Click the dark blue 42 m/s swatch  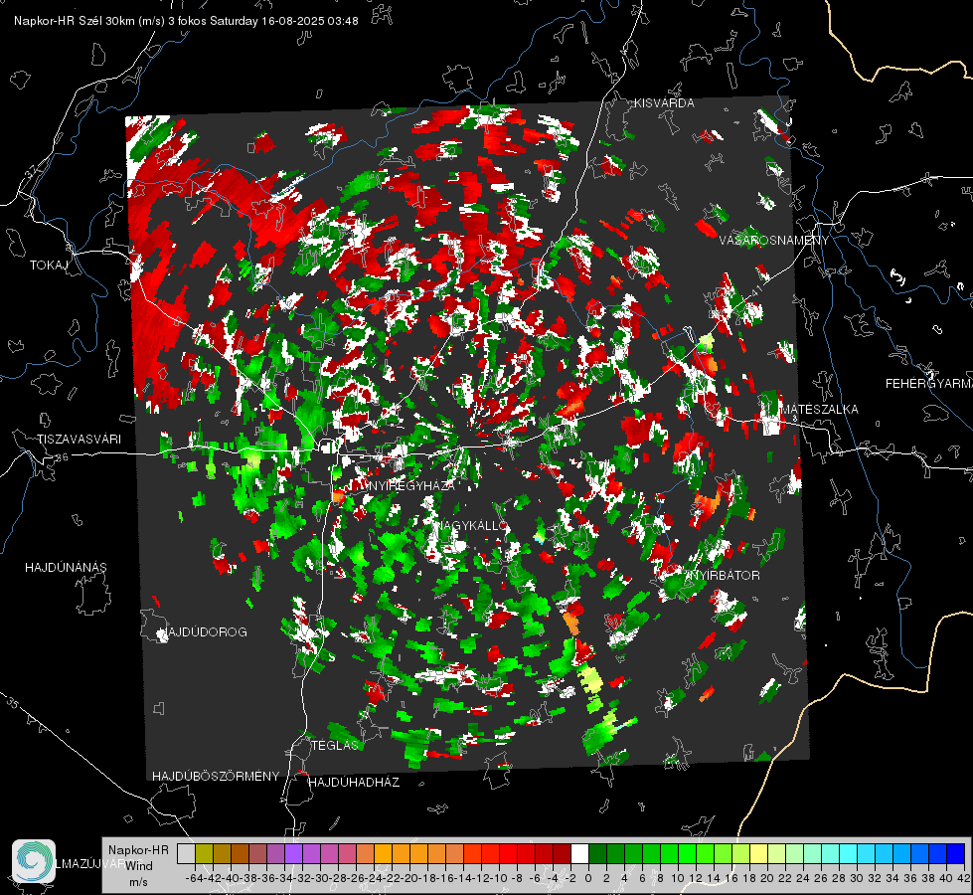pos(956,853)
